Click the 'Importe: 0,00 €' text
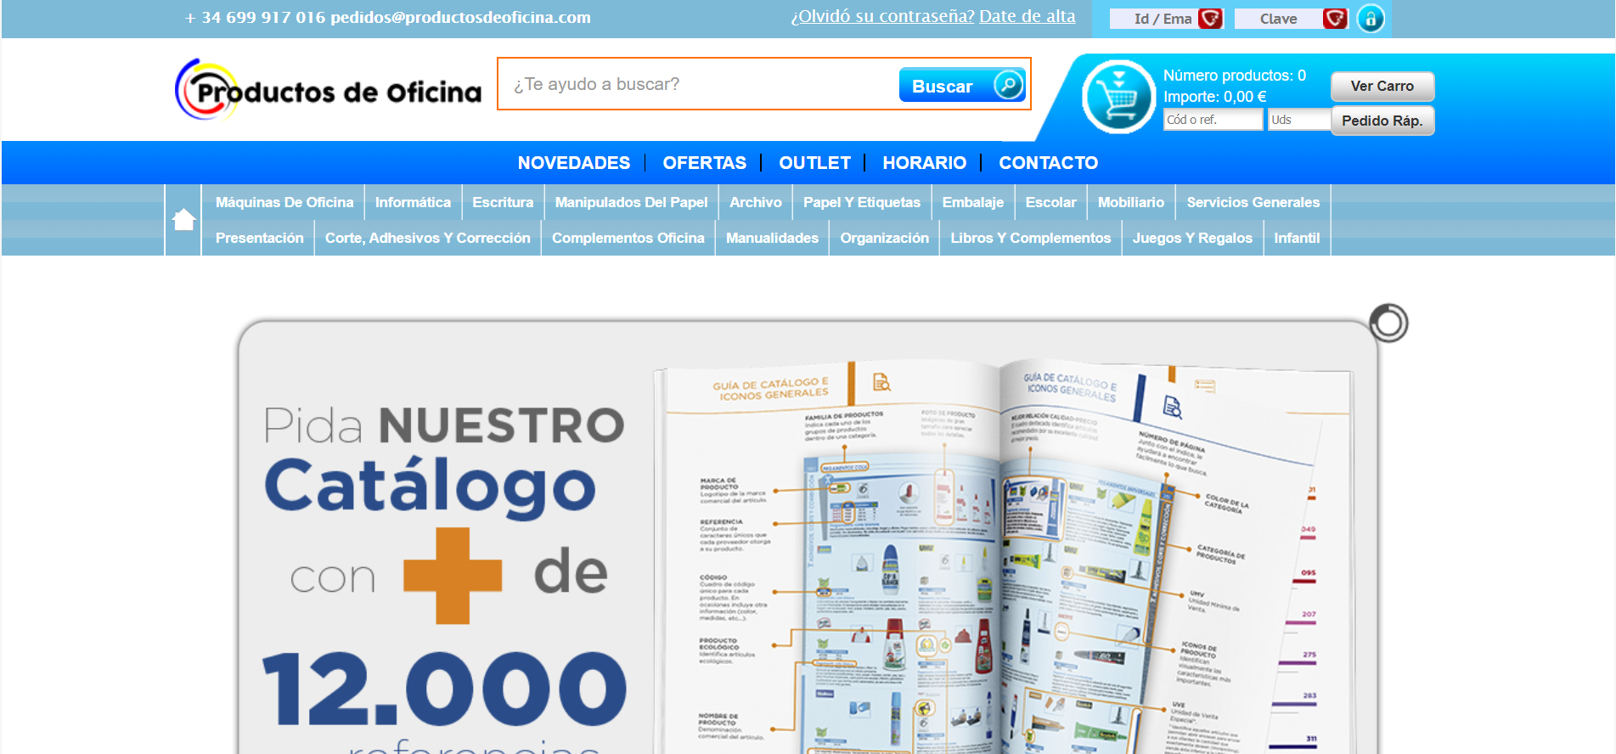The width and height of the screenshot is (1616, 754). pyautogui.click(x=1214, y=97)
